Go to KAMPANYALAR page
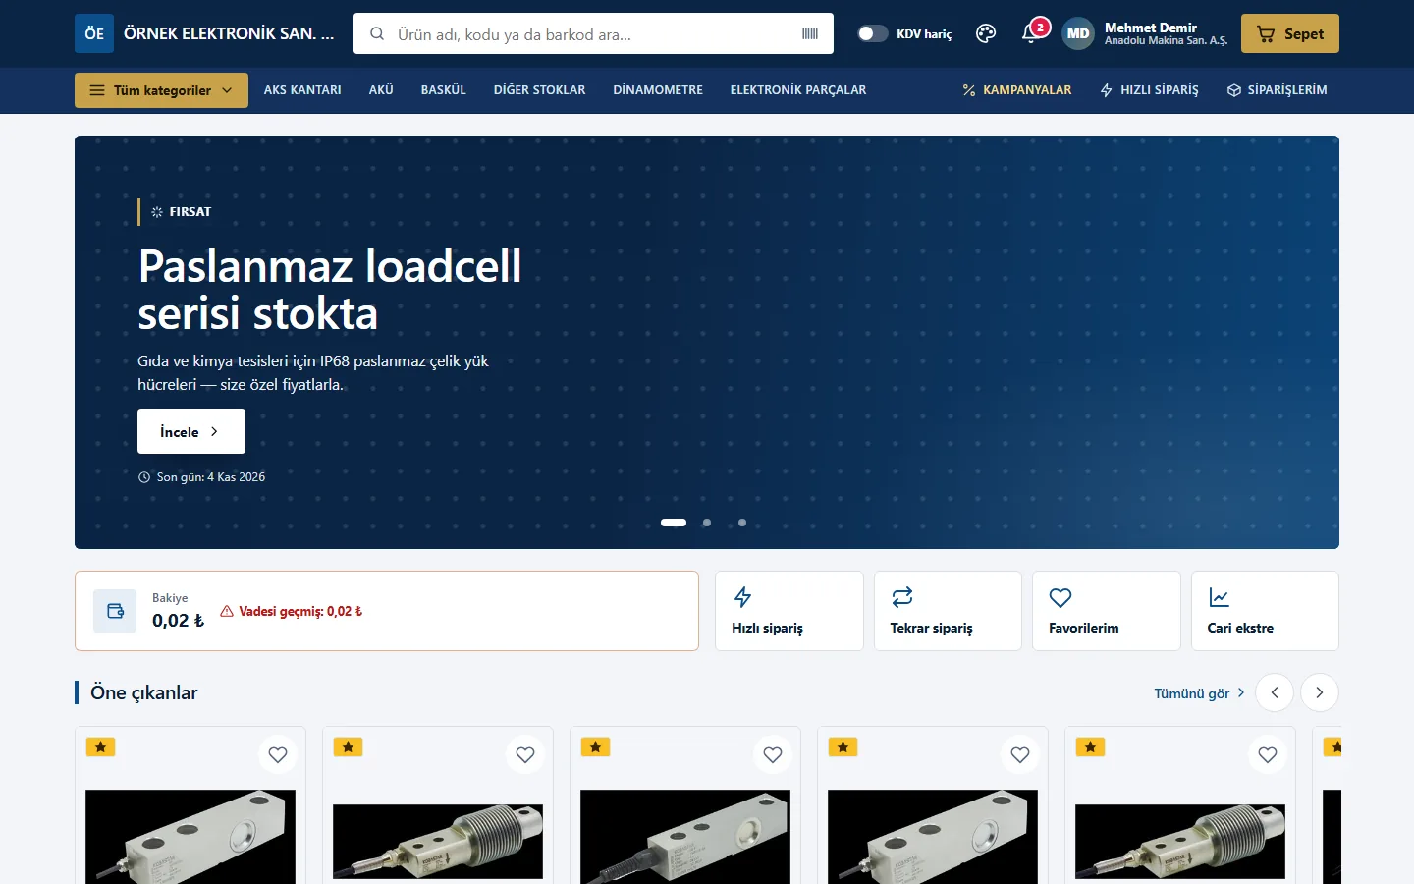Viewport: 1414px width, 884px height. coord(1017,90)
